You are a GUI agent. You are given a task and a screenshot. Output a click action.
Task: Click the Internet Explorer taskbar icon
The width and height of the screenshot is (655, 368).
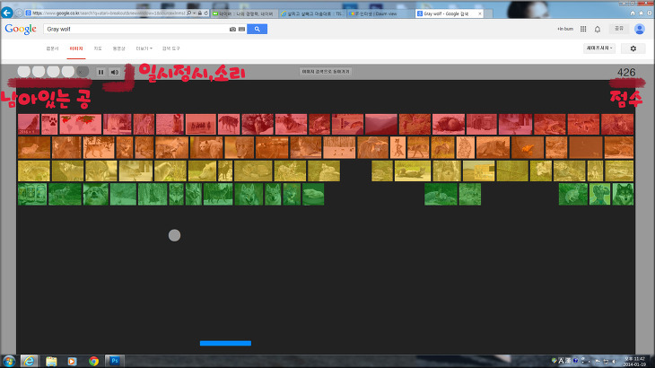[x=29, y=361]
